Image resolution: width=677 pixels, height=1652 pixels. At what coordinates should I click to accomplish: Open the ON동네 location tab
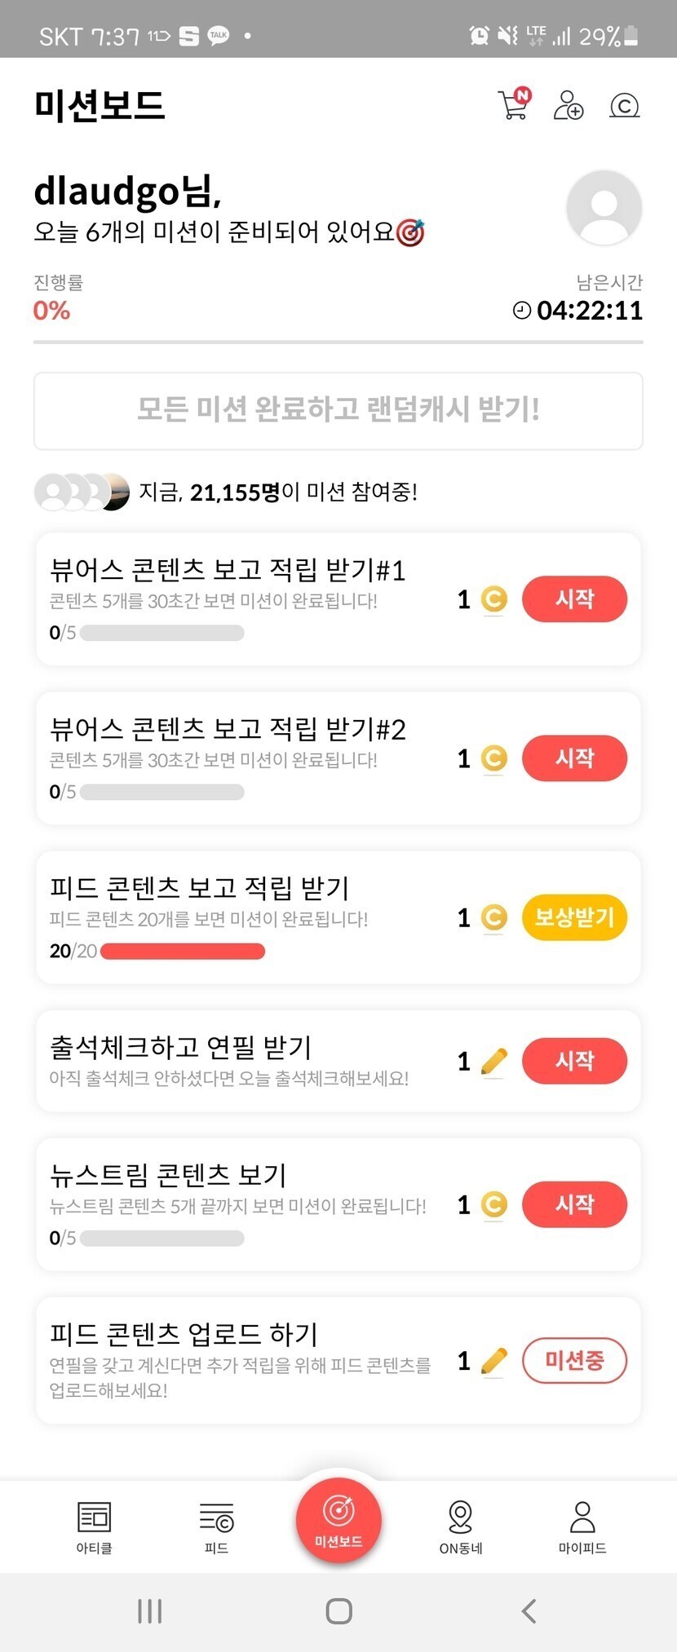point(461,1526)
